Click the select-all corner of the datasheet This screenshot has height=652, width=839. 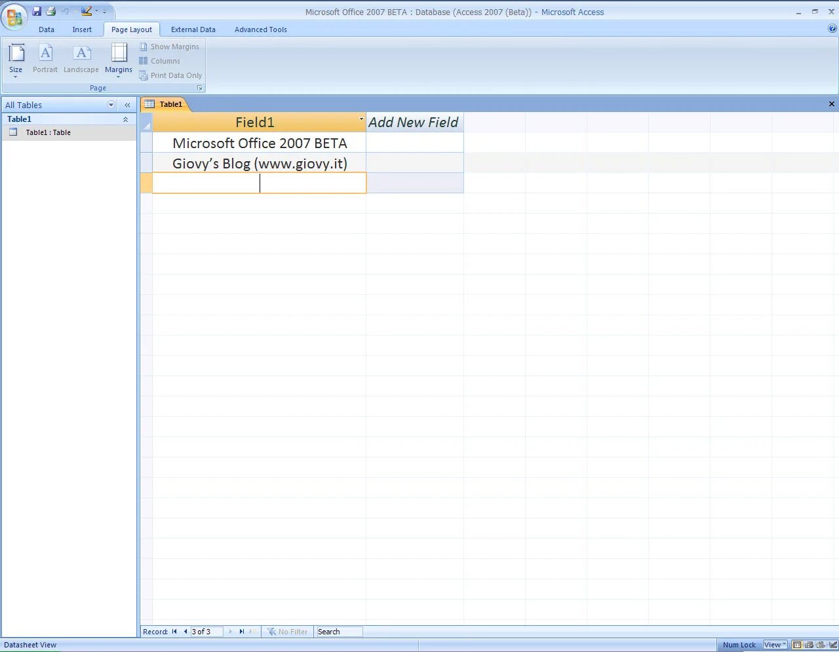click(x=146, y=123)
